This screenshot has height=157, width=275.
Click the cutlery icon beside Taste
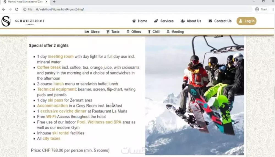click(108, 32)
